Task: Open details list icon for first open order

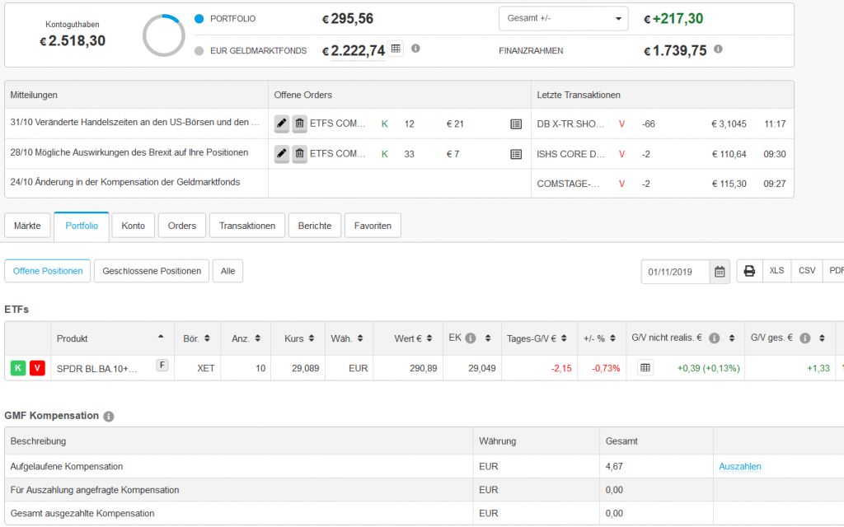Action: pos(516,124)
